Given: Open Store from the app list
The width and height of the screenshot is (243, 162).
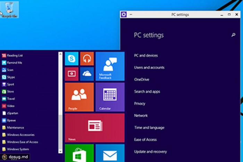Looking at the screenshot, I should coord(8,91).
